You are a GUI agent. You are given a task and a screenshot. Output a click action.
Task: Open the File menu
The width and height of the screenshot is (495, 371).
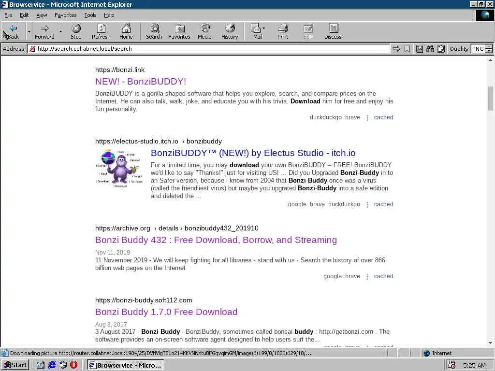point(8,15)
